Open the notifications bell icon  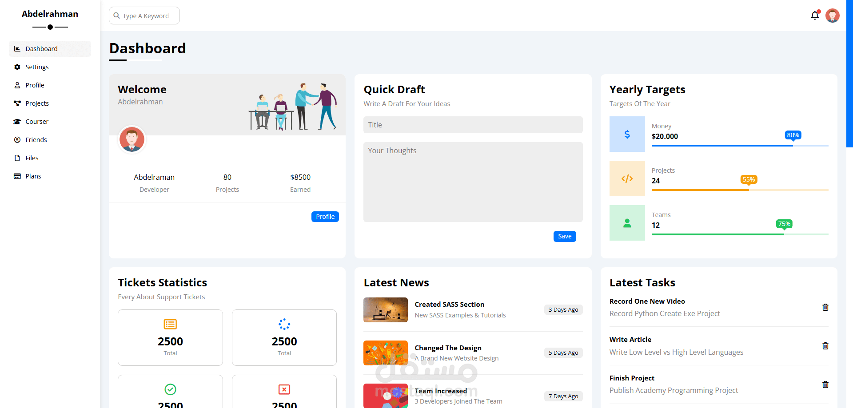coord(815,15)
